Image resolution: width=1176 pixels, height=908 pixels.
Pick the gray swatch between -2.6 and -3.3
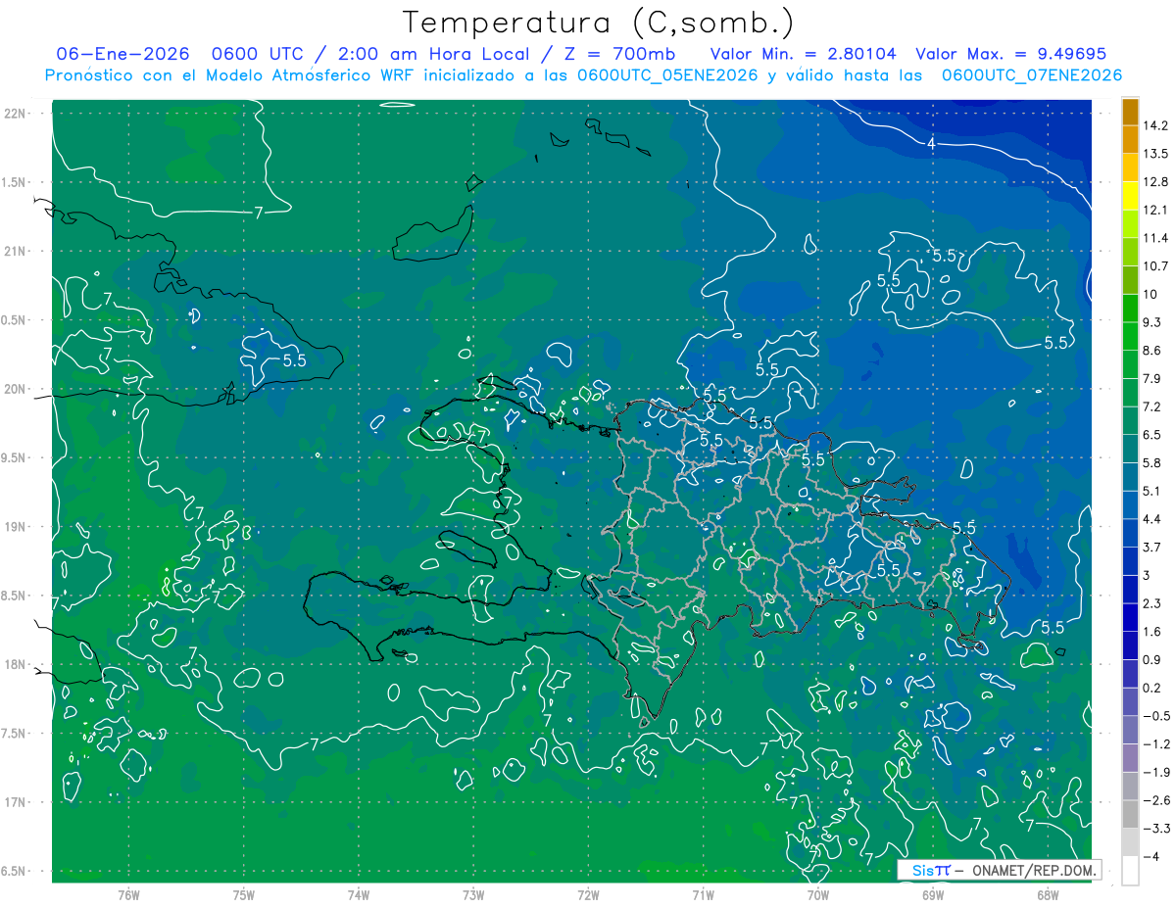[x=1130, y=815]
